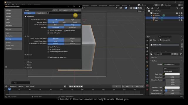The image size is (188, 105).
Task: Set Spacebar Action to Search
Action: [75, 22]
